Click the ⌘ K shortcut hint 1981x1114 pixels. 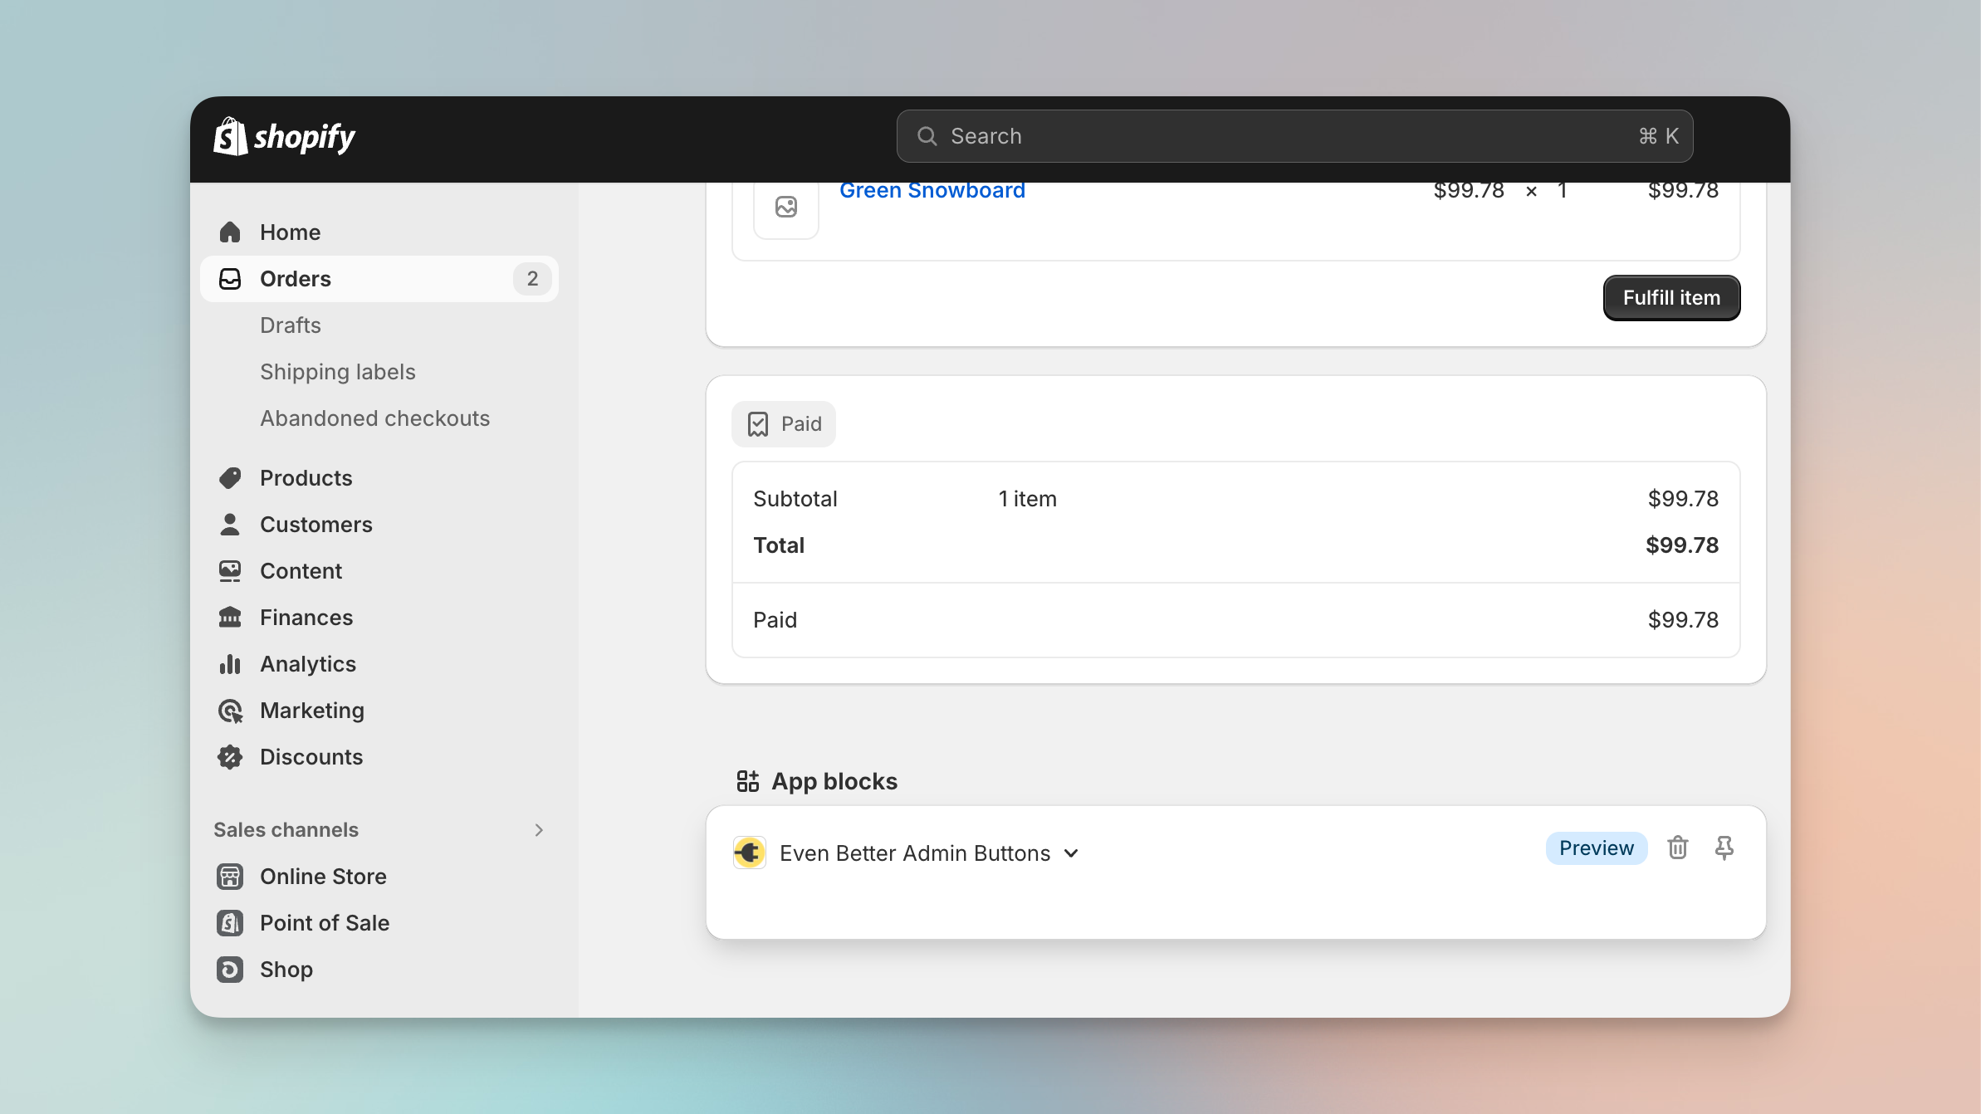[x=1659, y=136]
